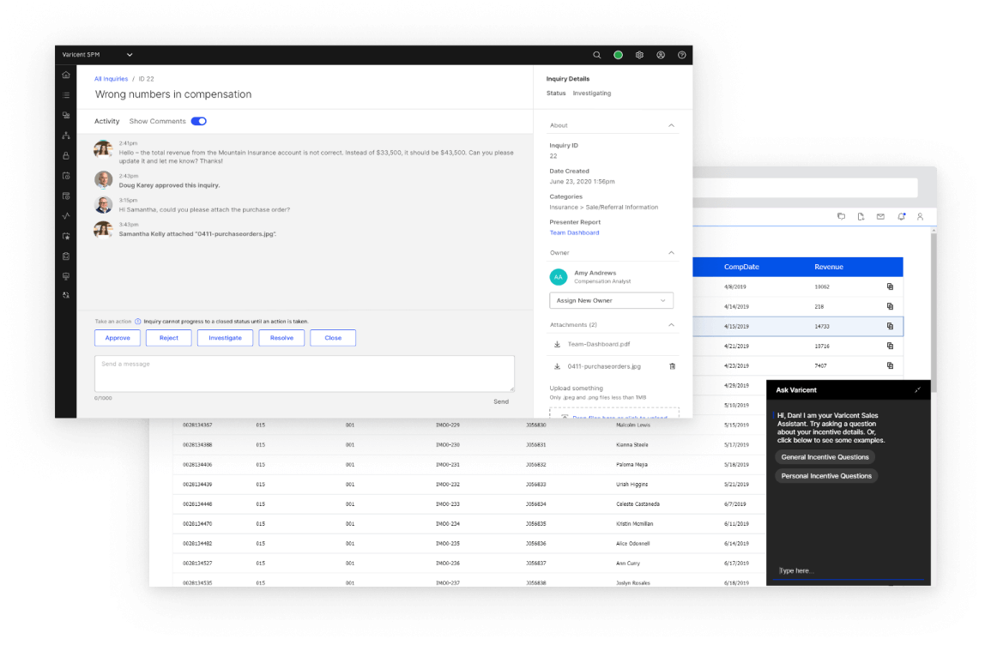Collapse the Owner section
985x645 pixels.
tap(671, 253)
